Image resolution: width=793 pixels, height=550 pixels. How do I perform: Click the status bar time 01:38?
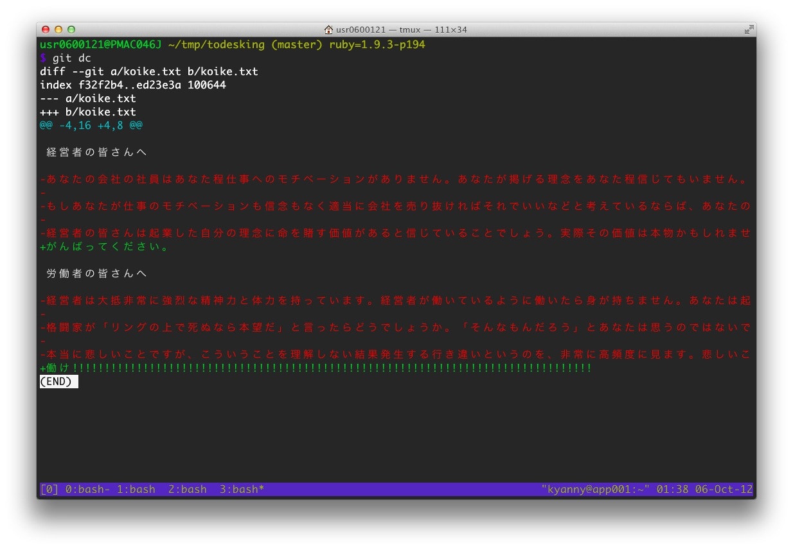pos(673,490)
